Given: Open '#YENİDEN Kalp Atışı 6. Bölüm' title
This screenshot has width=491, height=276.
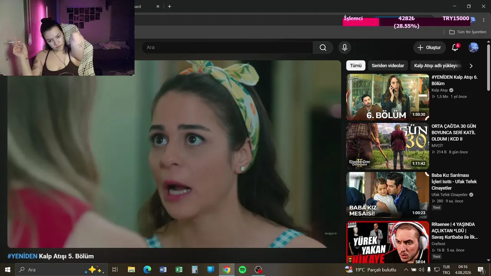Looking at the screenshot, I should click(x=455, y=80).
